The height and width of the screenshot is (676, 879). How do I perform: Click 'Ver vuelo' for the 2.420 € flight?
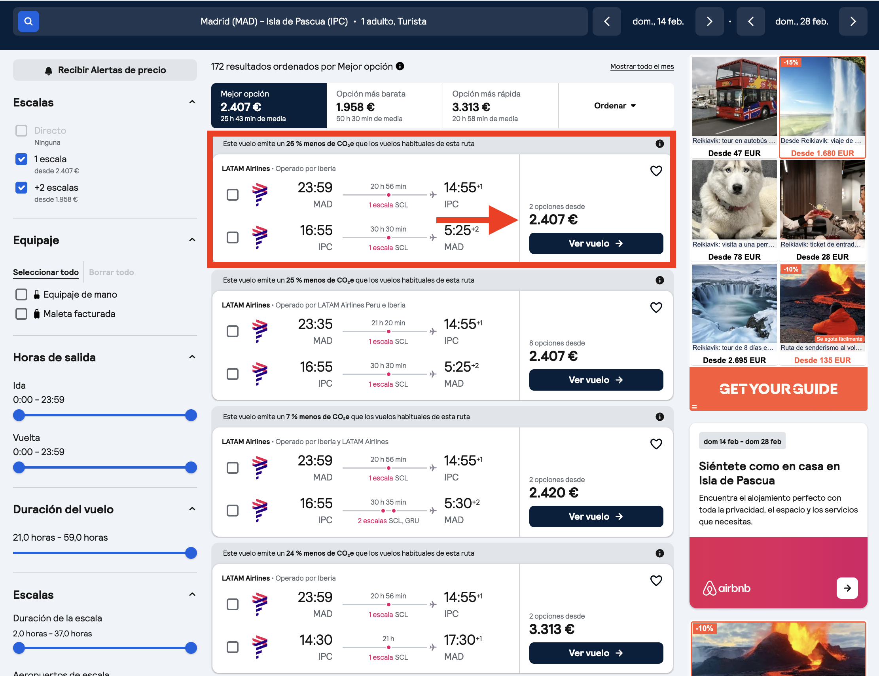pyautogui.click(x=596, y=516)
